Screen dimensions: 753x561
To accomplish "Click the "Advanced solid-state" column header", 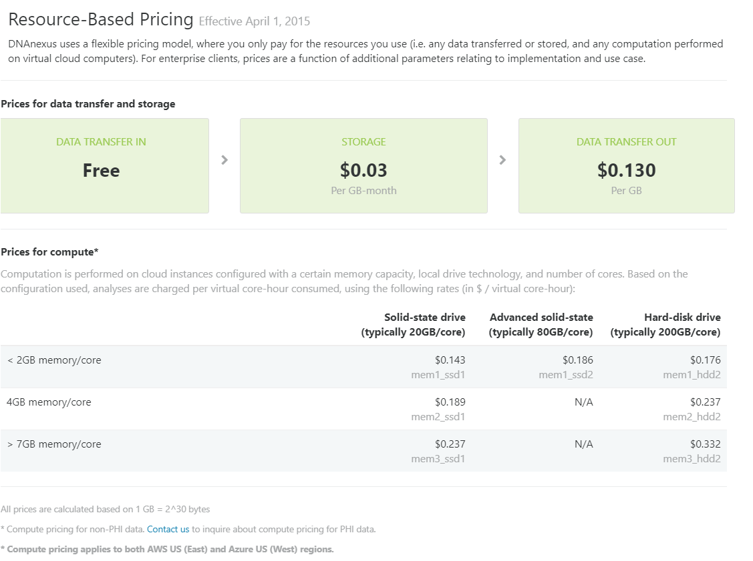I will tap(541, 317).
